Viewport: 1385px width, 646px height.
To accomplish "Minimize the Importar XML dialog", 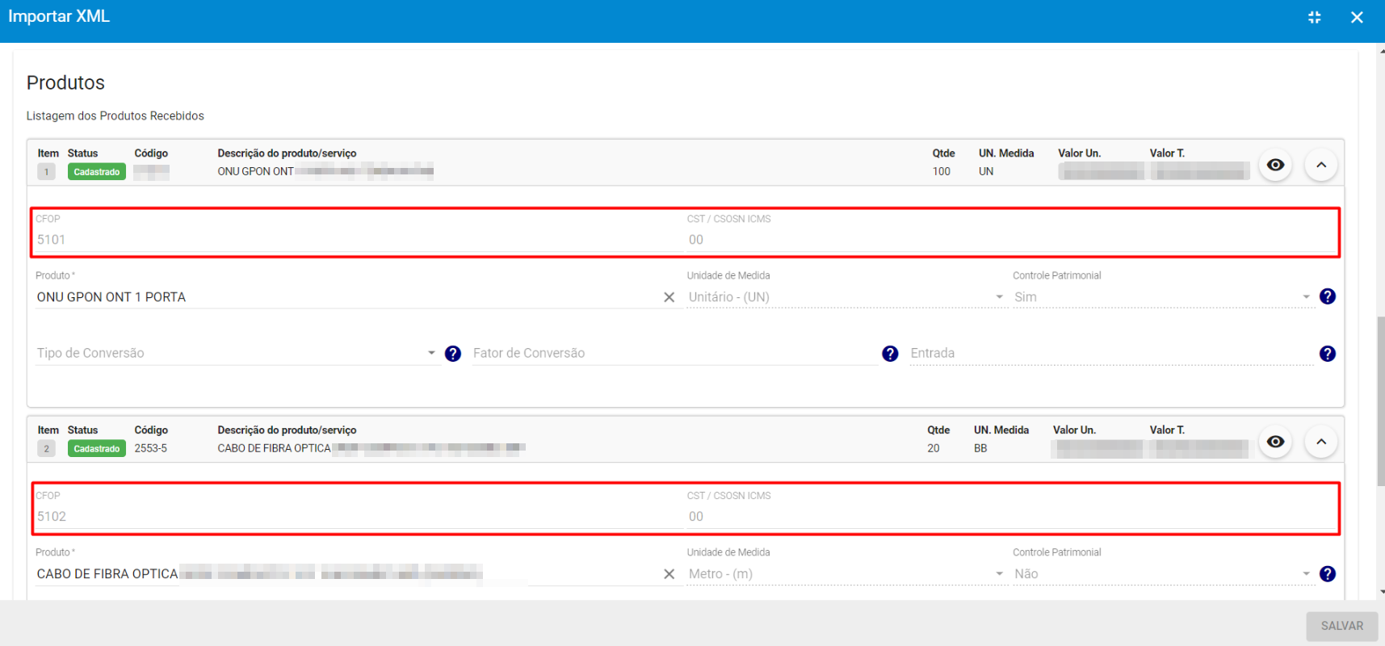I will 1314,17.
